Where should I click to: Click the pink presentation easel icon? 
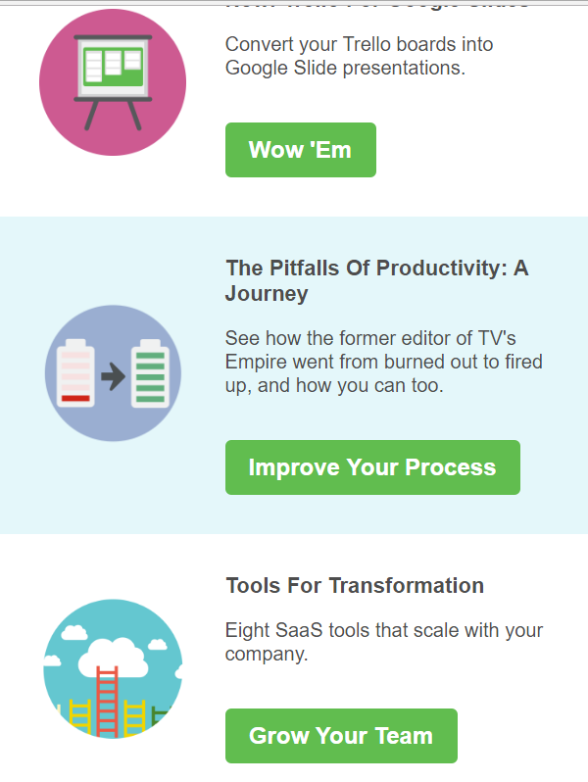(113, 82)
